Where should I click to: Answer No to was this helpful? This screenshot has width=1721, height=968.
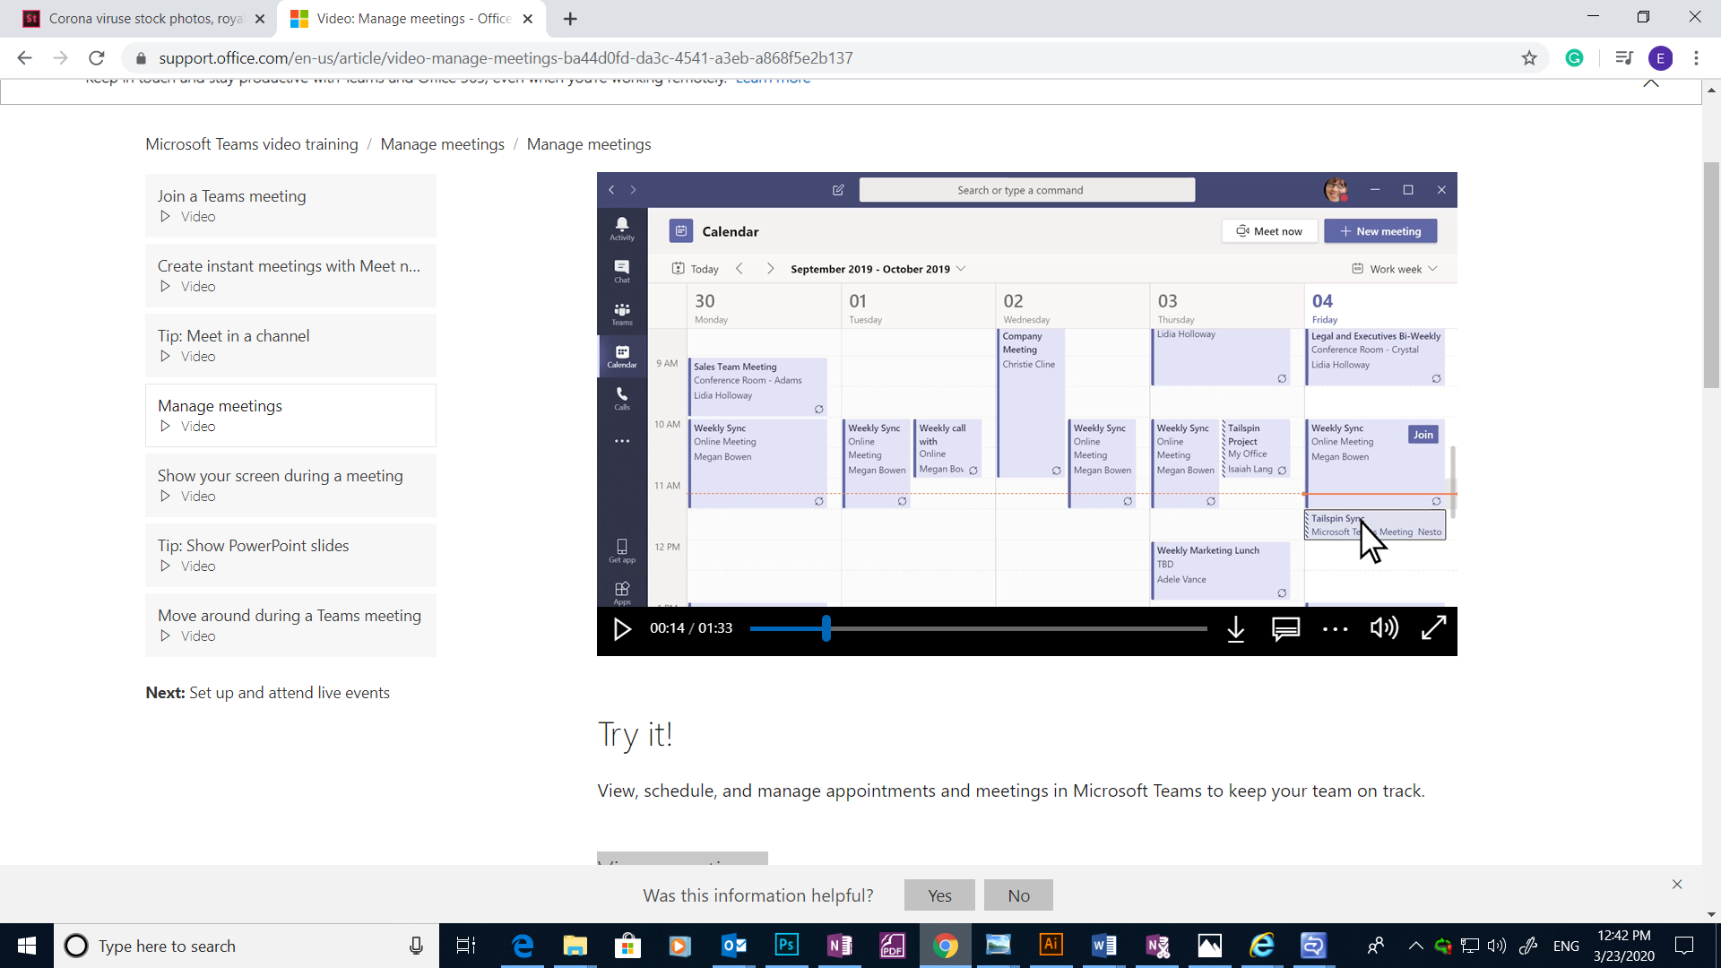point(1018,895)
